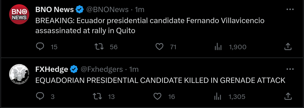View analytics for BNO News tweet
Image resolution: width=304 pixels, height=108 pixels.
click(x=218, y=47)
